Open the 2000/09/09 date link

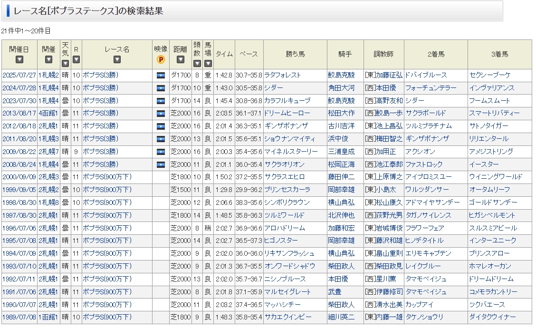coord(19,177)
